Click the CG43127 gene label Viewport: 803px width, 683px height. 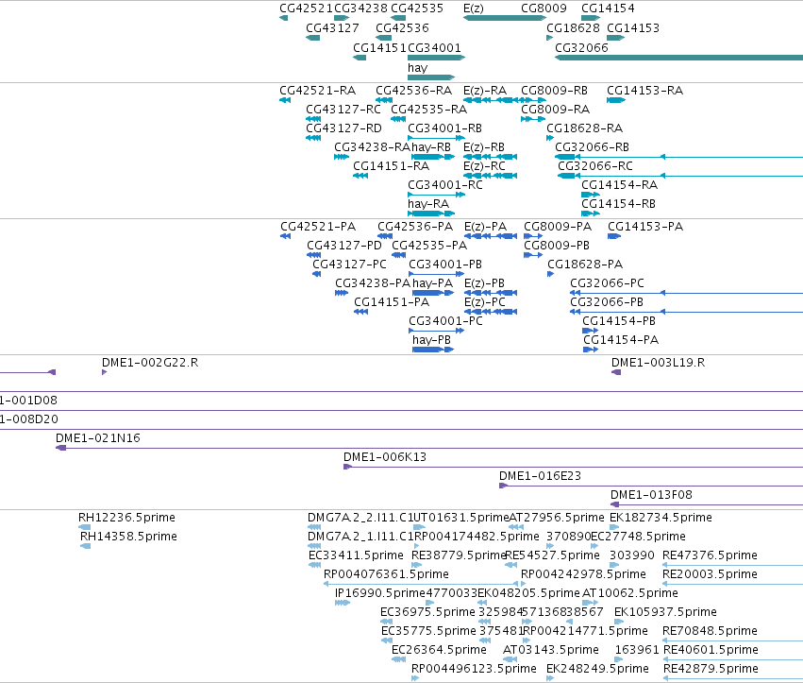coord(332,27)
